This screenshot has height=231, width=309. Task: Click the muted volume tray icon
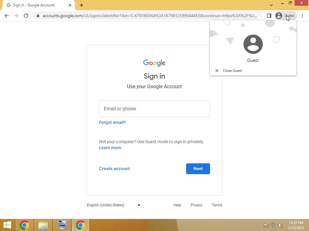(x=280, y=225)
